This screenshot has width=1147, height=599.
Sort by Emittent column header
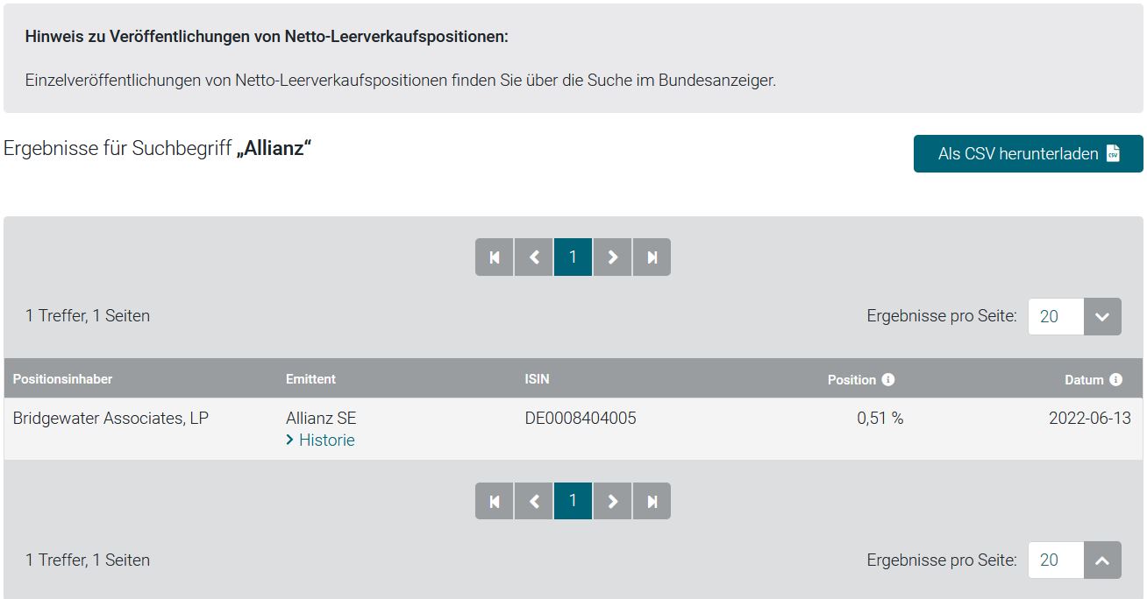point(310,379)
